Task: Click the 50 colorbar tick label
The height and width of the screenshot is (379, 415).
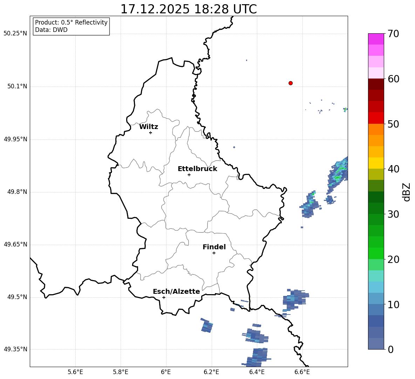Action: tap(393, 124)
